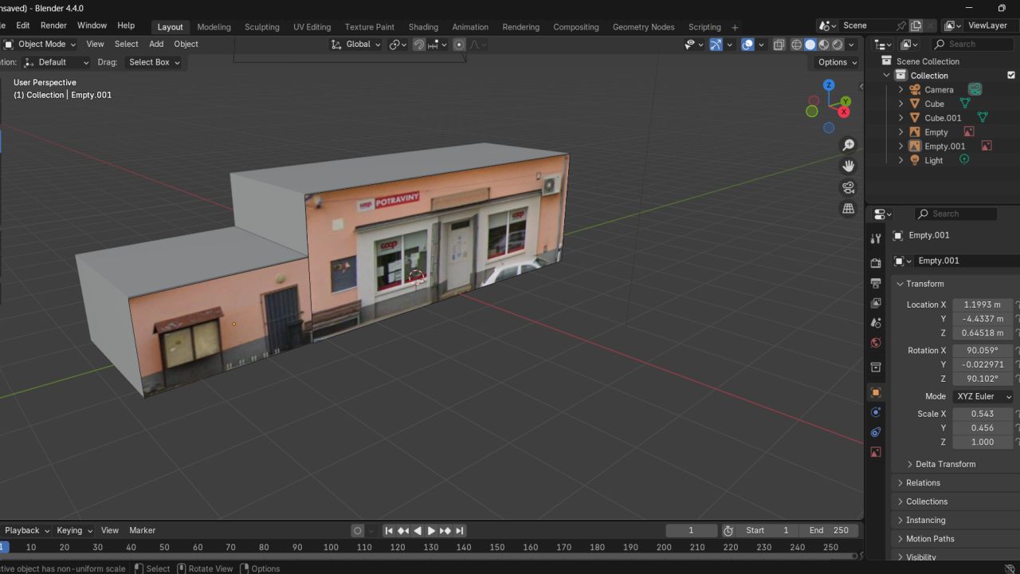Click the End frame field
The image size is (1020, 574).
click(x=829, y=530)
